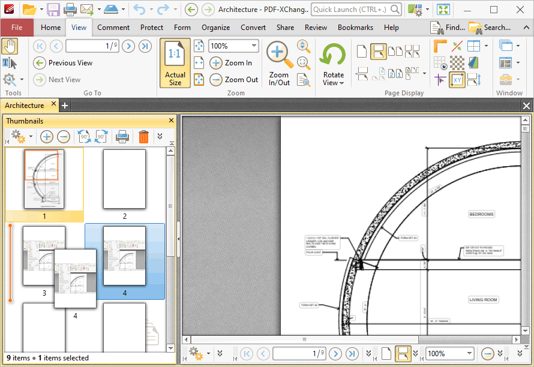Shrink thumbnails with the minus icon
Viewport: 534px width, 367px height.
(64, 137)
